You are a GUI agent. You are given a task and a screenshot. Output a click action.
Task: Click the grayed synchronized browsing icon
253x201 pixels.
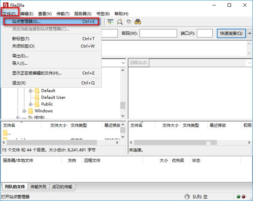pyautogui.click(x=128, y=22)
